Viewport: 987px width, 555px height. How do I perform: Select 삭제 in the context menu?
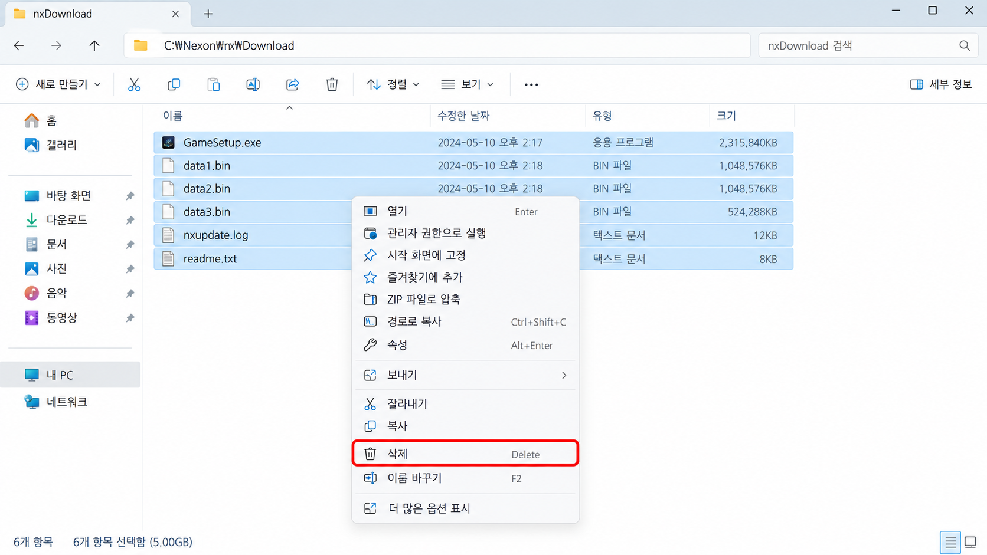[465, 454]
